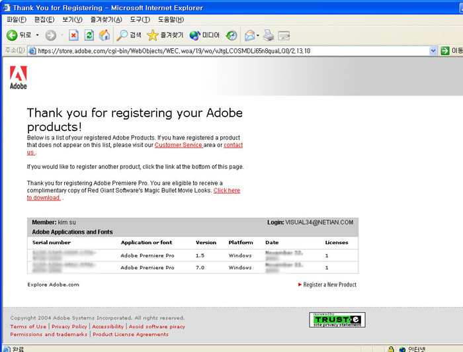The image size is (463, 352).
Task: Open the Privacy Policy footer link
Action: (69, 326)
